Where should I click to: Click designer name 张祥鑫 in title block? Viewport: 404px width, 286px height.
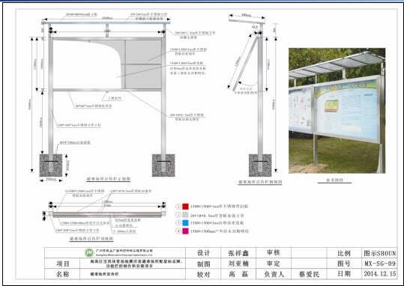(x=238, y=253)
